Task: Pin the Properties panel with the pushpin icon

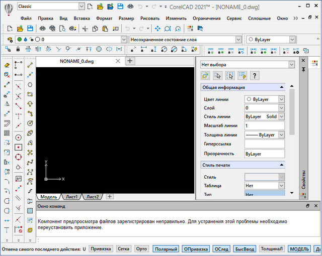Action: 303,70
